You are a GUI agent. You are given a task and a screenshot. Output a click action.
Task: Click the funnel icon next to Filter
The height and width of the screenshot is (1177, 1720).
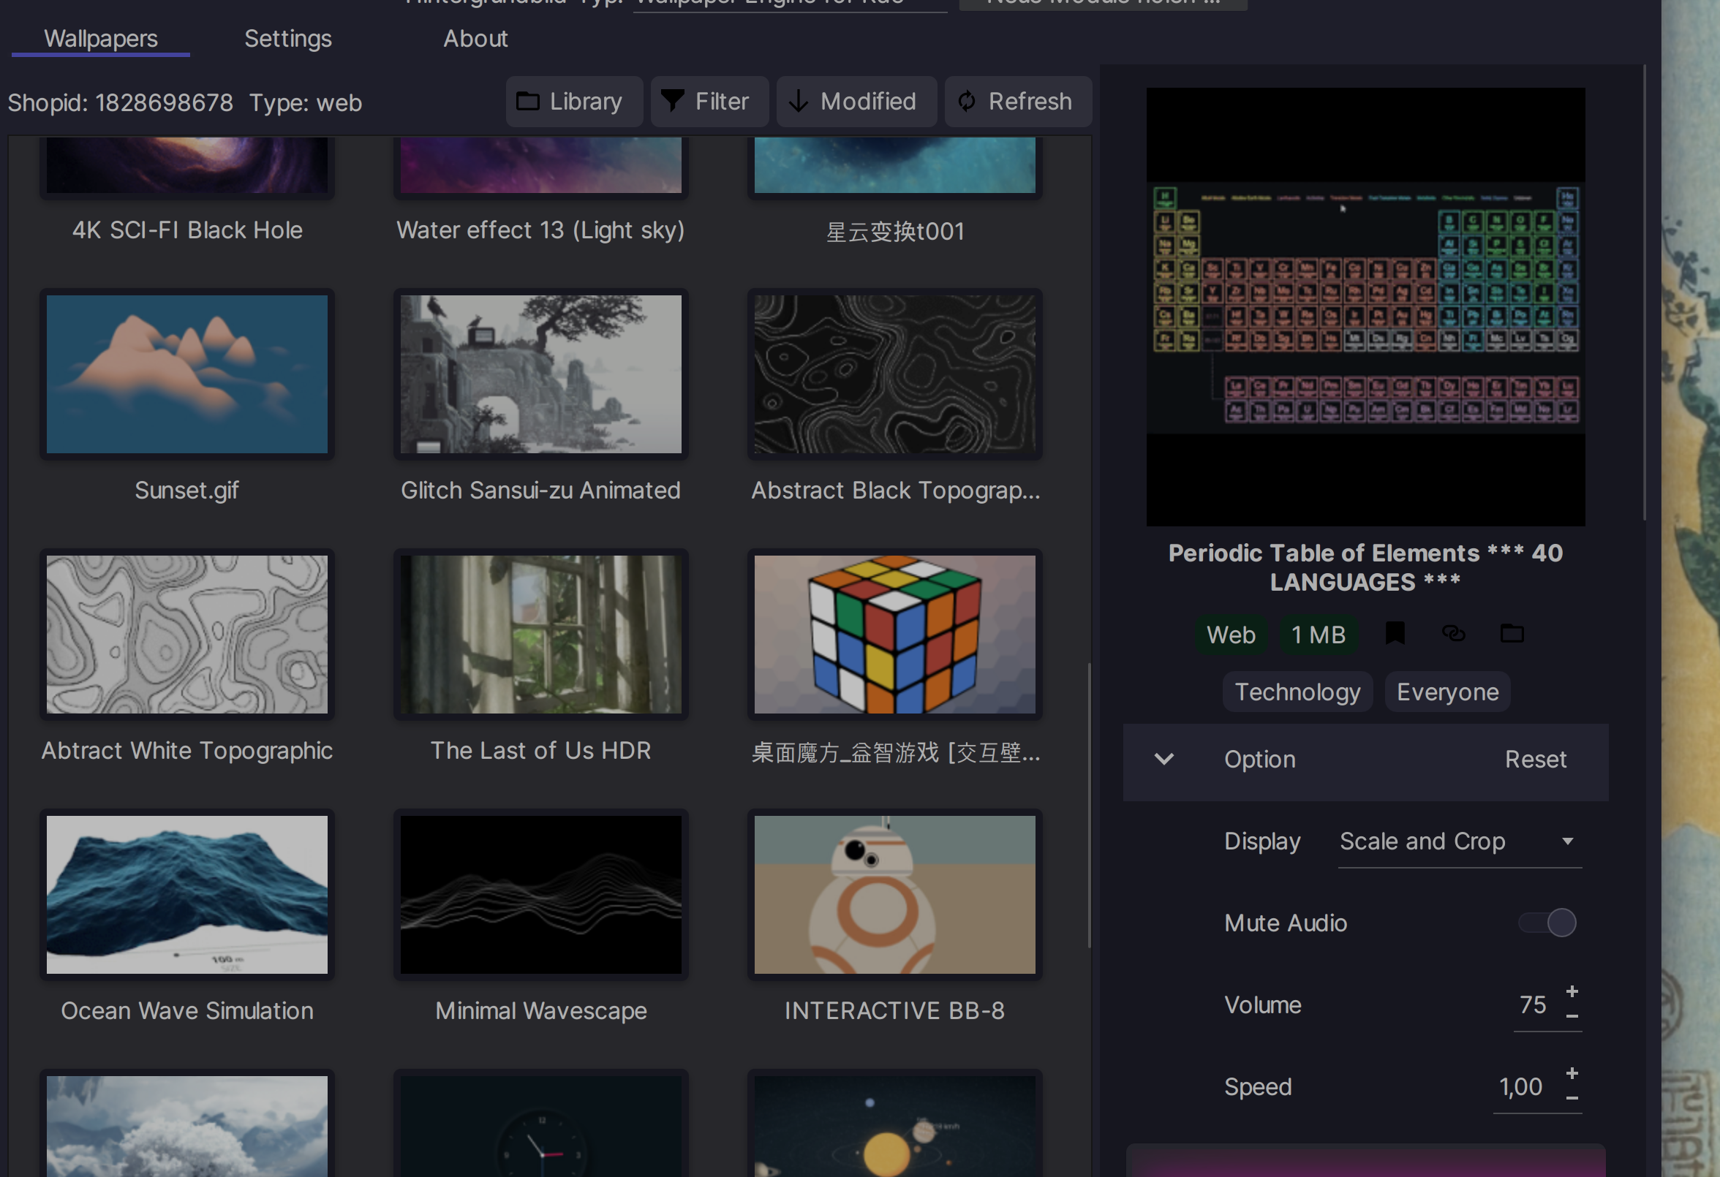pyautogui.click(x=672, y=102)
